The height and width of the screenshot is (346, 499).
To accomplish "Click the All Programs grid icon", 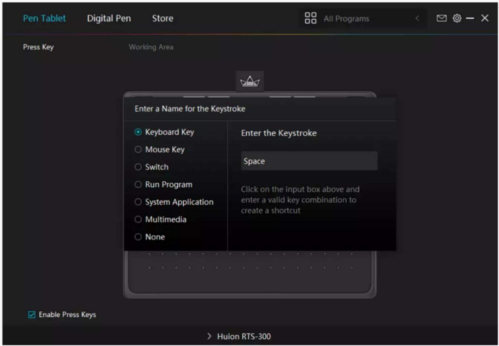I will click(310, 18).
